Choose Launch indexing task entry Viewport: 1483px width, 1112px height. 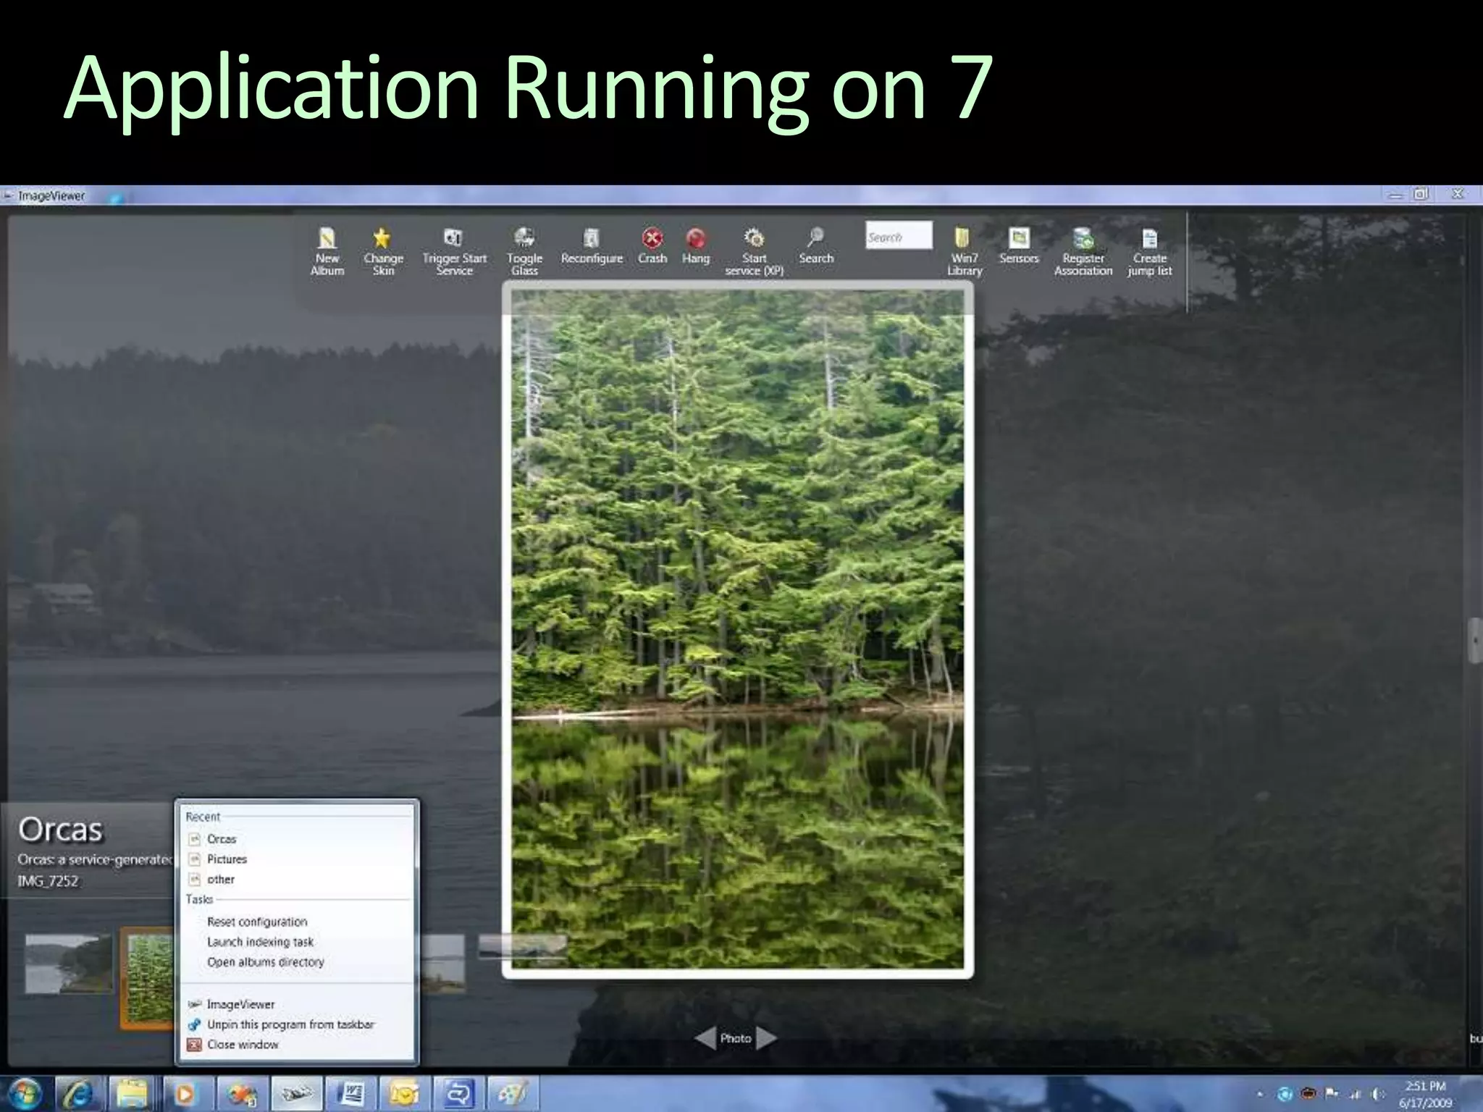[x=260, y=942]
